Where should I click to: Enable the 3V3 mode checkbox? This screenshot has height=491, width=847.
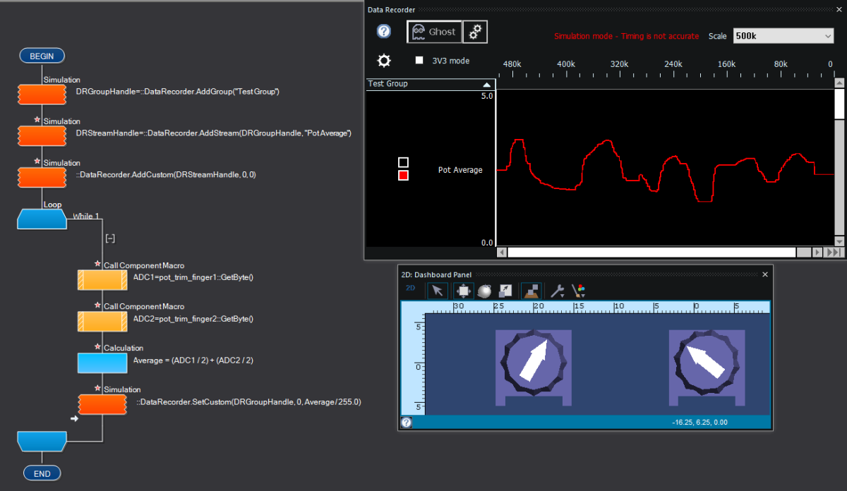(x=419, y=61)
